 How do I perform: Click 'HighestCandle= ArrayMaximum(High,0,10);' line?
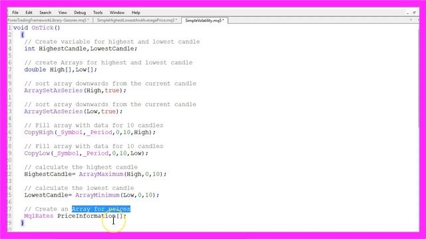pos(95,174)
